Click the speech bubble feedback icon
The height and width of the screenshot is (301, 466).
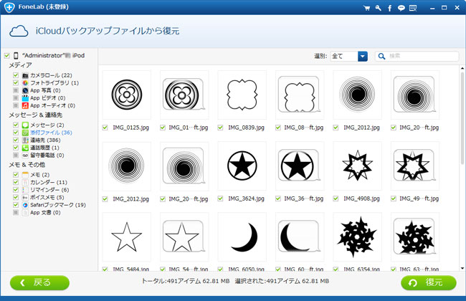(x=400, y=8)
